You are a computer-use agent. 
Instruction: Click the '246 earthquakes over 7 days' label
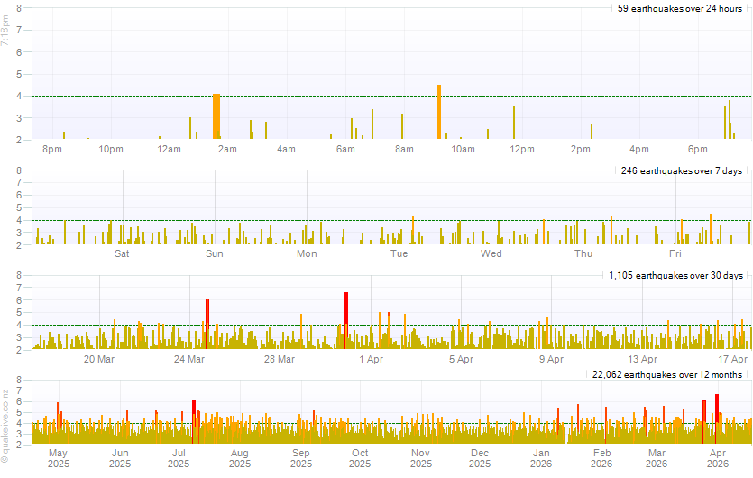pos(681,170)
